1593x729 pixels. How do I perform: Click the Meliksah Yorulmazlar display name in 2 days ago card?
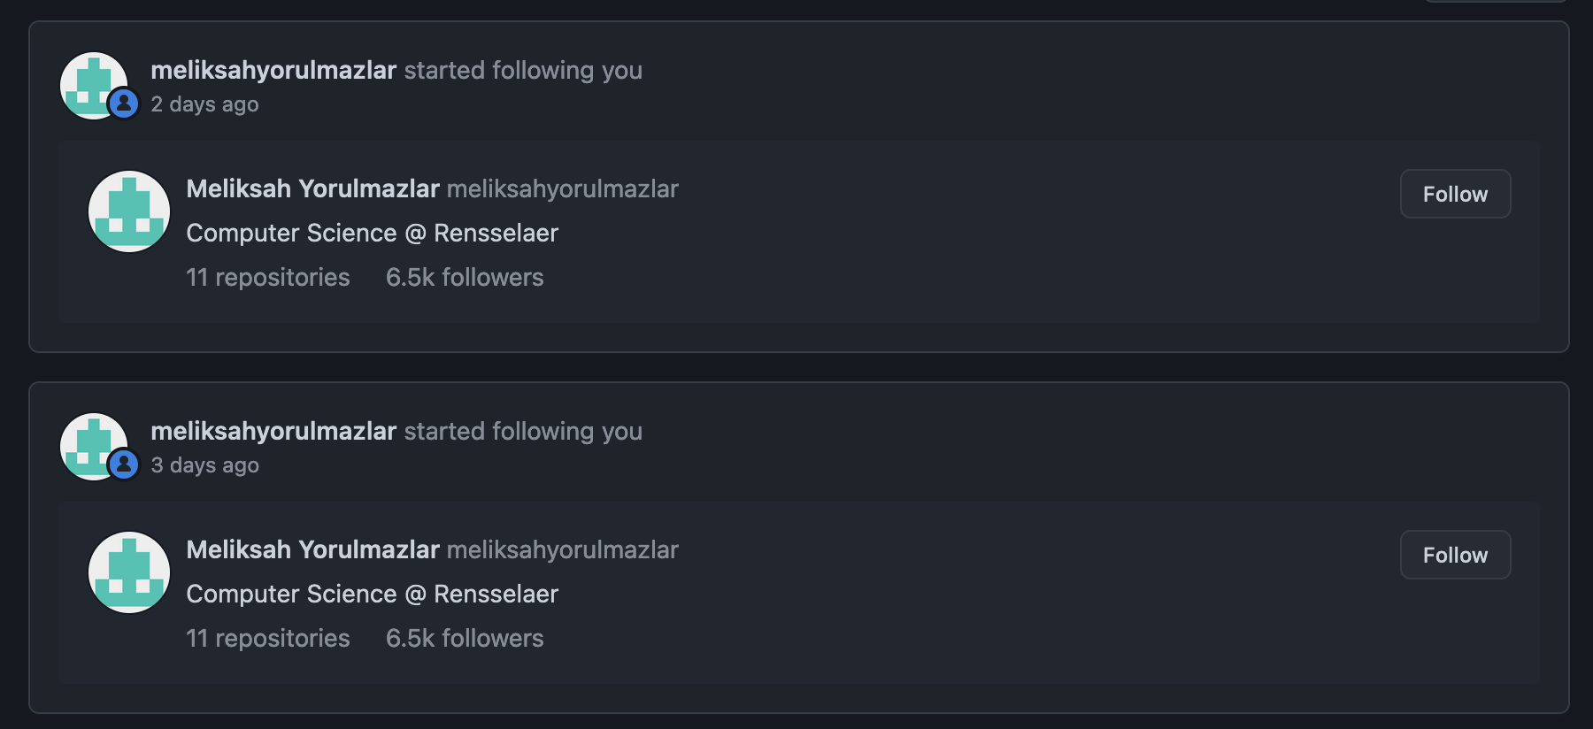click(312, 188)
